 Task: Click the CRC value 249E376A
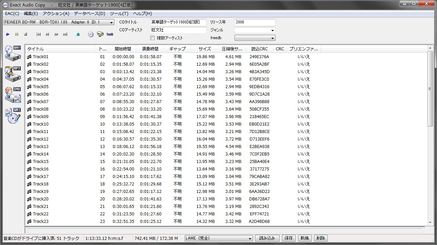click(x=259, y=57)
